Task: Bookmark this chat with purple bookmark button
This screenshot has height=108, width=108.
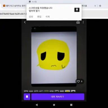Action: 27,97
